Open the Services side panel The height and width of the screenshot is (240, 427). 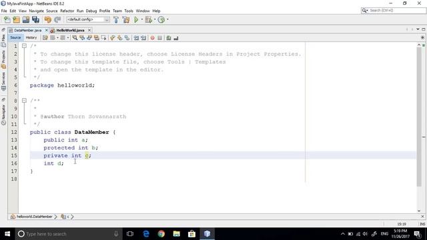[x=3, y=81]
